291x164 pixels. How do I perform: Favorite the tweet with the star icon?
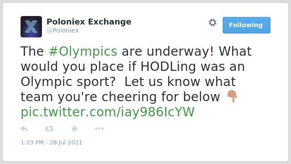[x=75, y=128]
